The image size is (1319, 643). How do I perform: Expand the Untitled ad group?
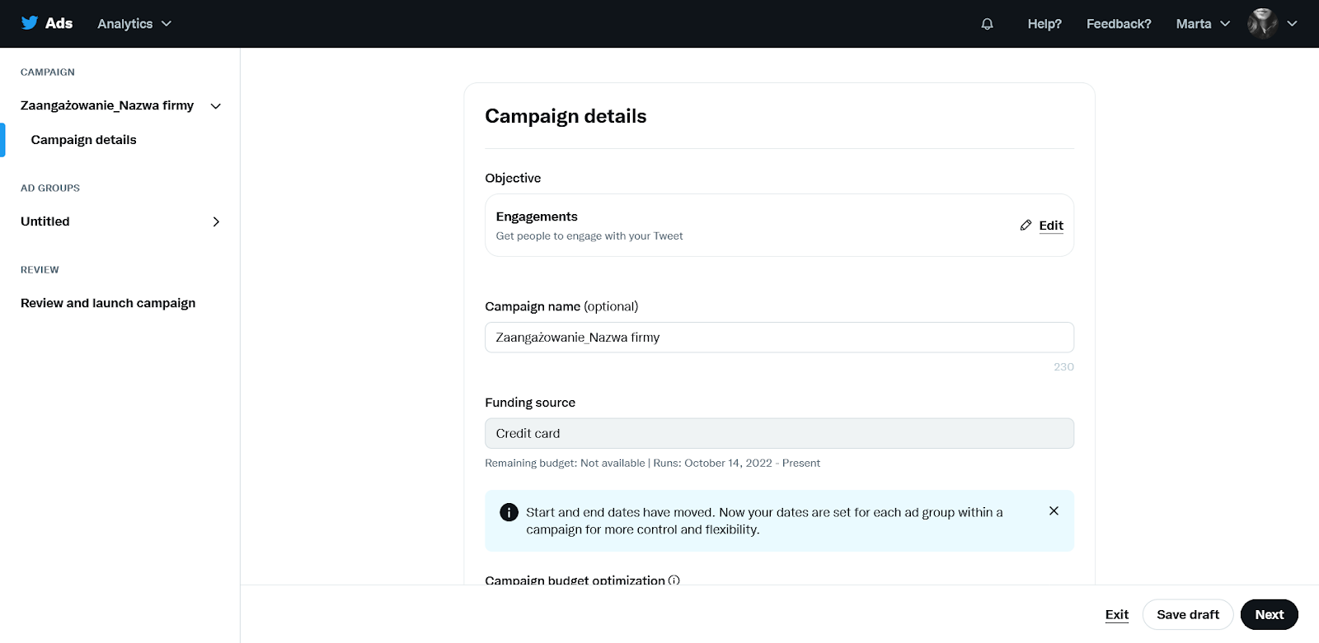(216, 221)
